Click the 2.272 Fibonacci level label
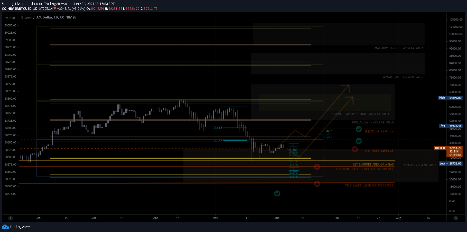 click(x=293, y=173)
